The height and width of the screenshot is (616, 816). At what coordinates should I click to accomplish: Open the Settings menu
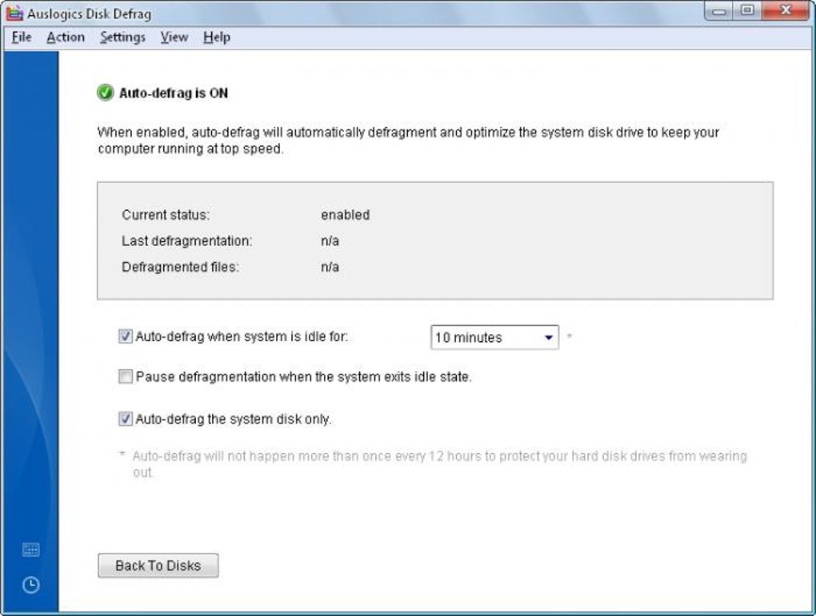(123, 38)
